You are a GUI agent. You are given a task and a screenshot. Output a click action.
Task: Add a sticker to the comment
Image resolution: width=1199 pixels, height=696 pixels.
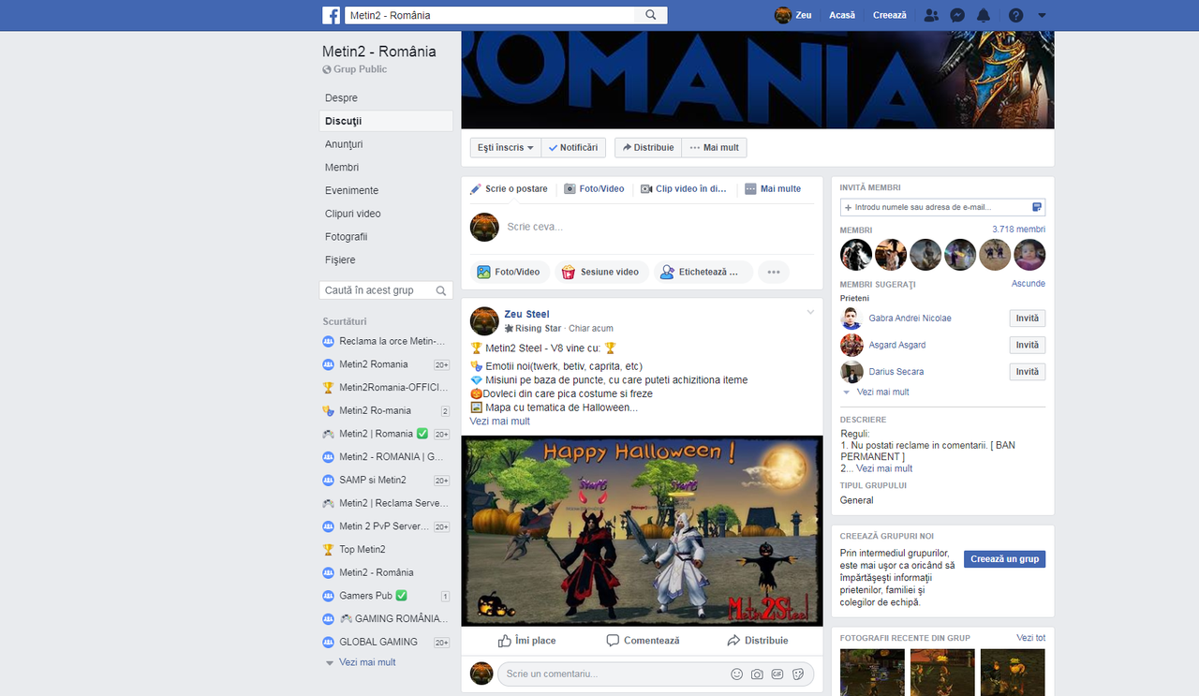[798, 674]
